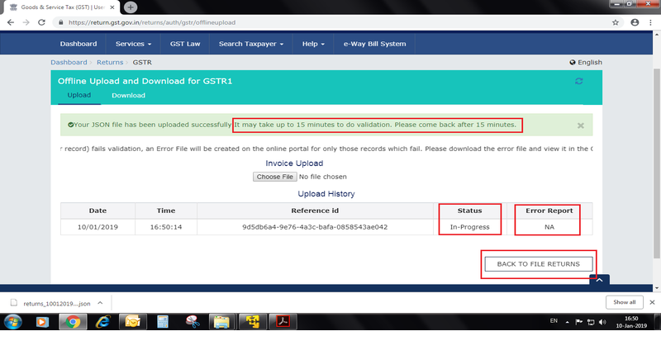Open a new browser tab
The width and height of the screenshot is (661, 355).
click(x=131, y=7)
